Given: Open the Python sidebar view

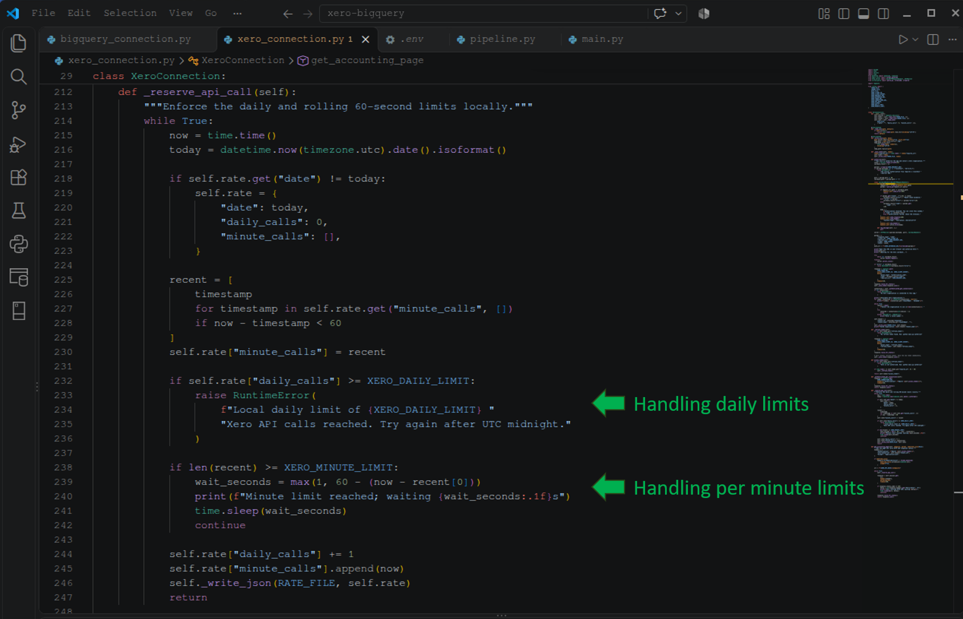Looking at the screenshot, I should coord(18,244).
